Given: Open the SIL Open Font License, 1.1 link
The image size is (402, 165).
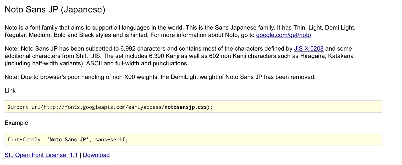Looking at the screenshot, I should pyautogui.click(x=41, y=155).
